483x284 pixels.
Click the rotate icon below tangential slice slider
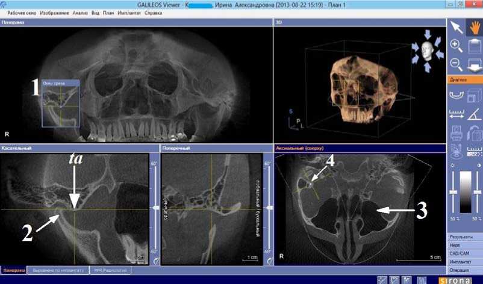(x=156, y=261)
